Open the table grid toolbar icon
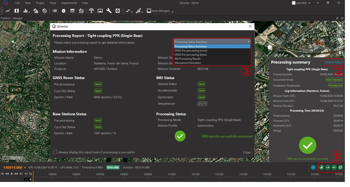The width and height of the screenshot is (350, 187). (72, 11)
